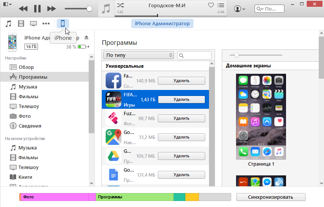
Task: Click the iPhone device icon in toolbar
Action: coord(63,23)
